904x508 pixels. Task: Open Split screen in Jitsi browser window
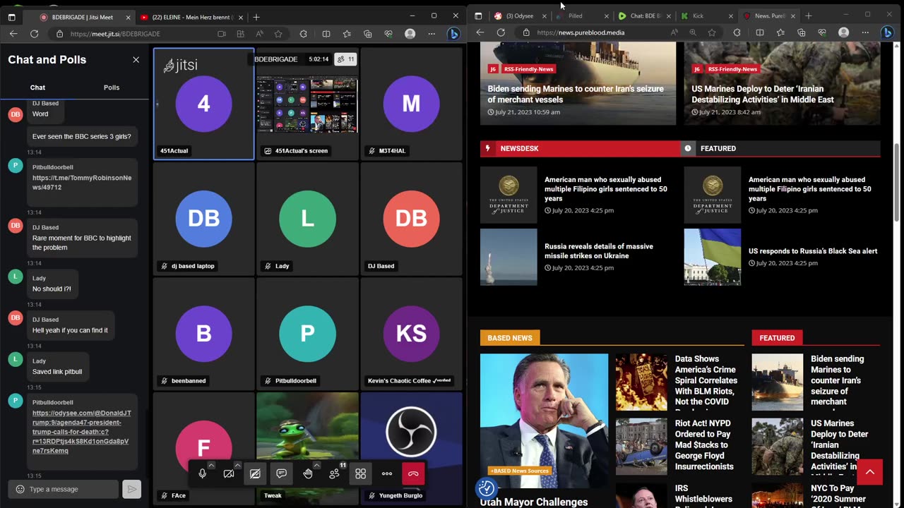click(326, 33)
